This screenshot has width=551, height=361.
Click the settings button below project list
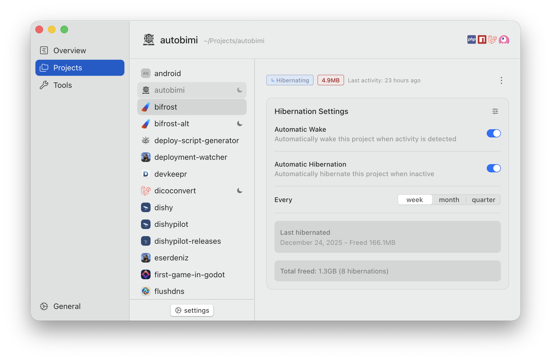point(192,310)
